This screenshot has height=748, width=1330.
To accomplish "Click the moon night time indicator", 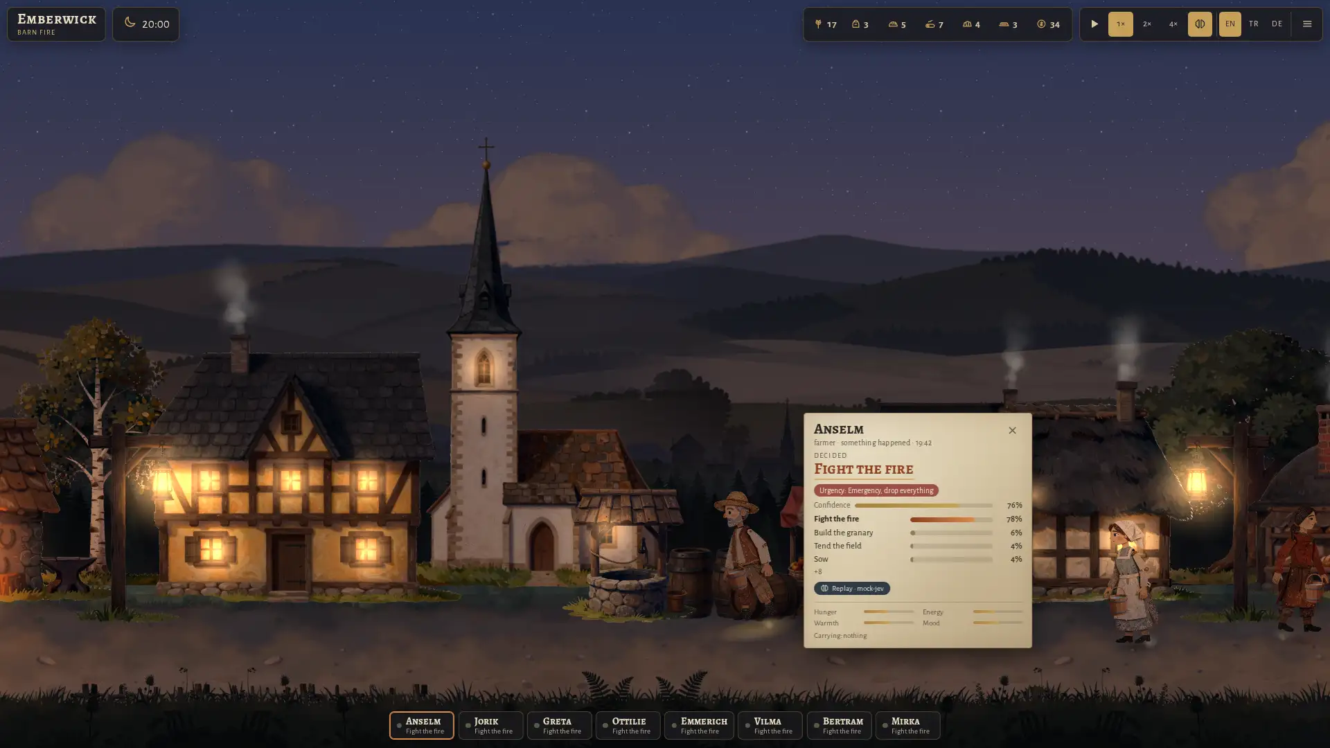I will pos(130,24).
